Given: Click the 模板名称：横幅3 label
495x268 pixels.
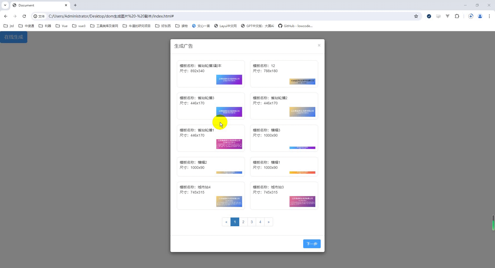Looking at the screenshot, I should coord(267,130).
